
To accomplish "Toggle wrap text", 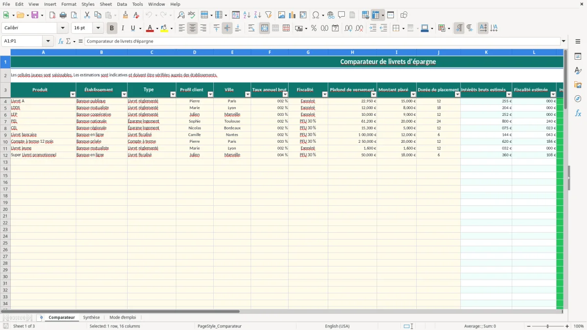I will coord(251,28).
